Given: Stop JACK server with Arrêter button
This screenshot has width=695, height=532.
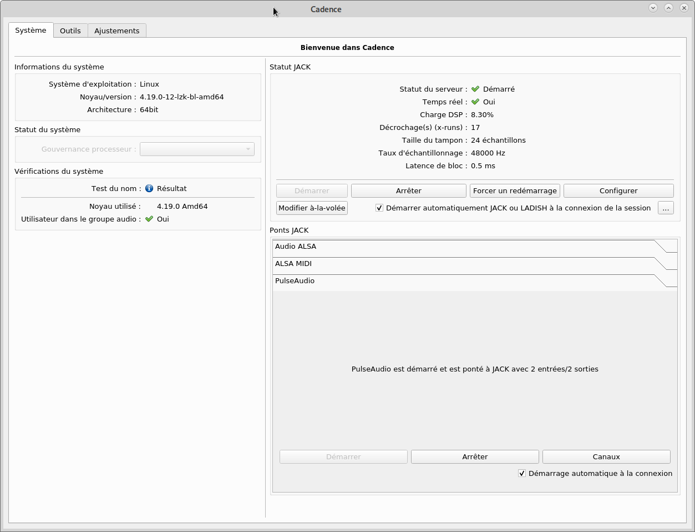Looking at the screenshot, I should point(409,190).
